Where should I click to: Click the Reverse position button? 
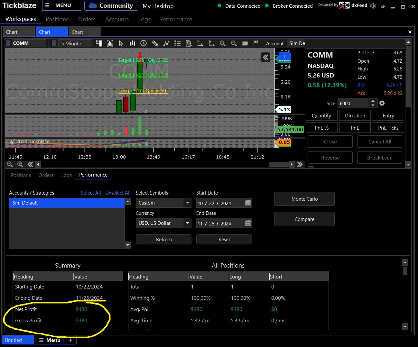(x=330, y=158)
